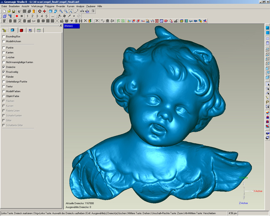Select macro slot number 3

[x=37, y=16]
